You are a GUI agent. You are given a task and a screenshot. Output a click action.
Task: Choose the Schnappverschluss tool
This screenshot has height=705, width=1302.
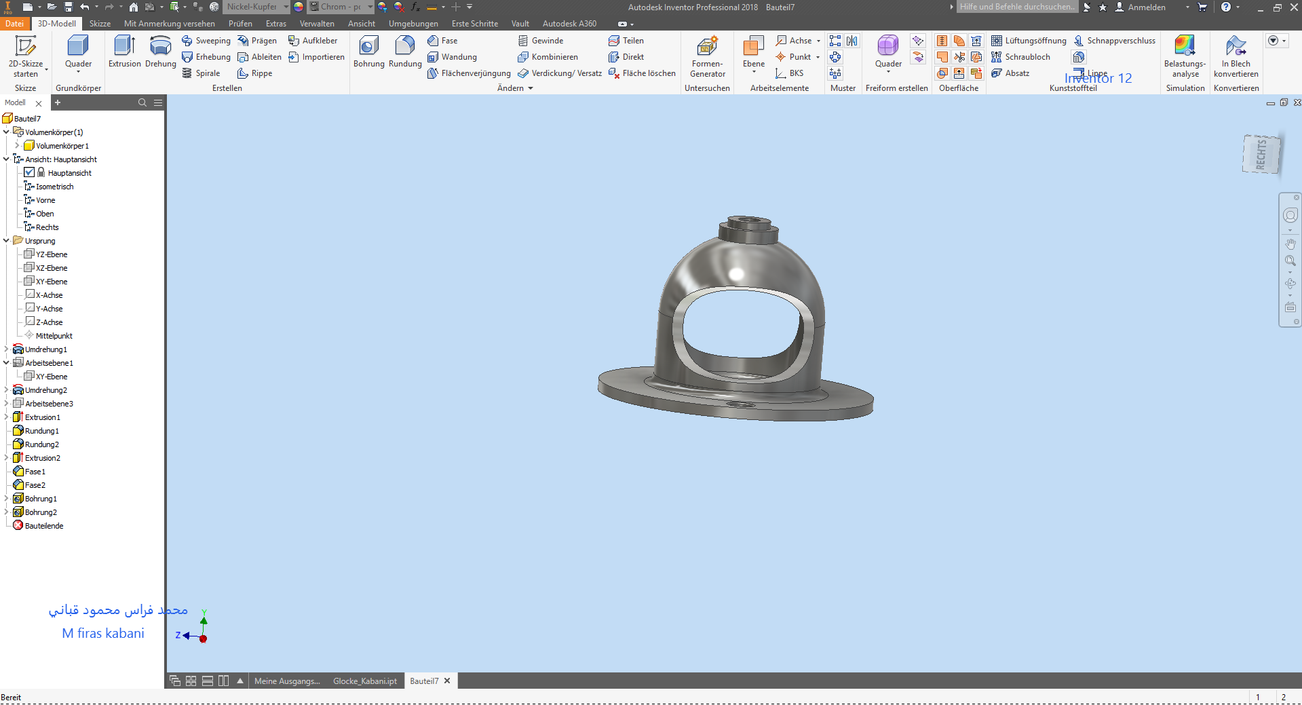point(1114,41)
